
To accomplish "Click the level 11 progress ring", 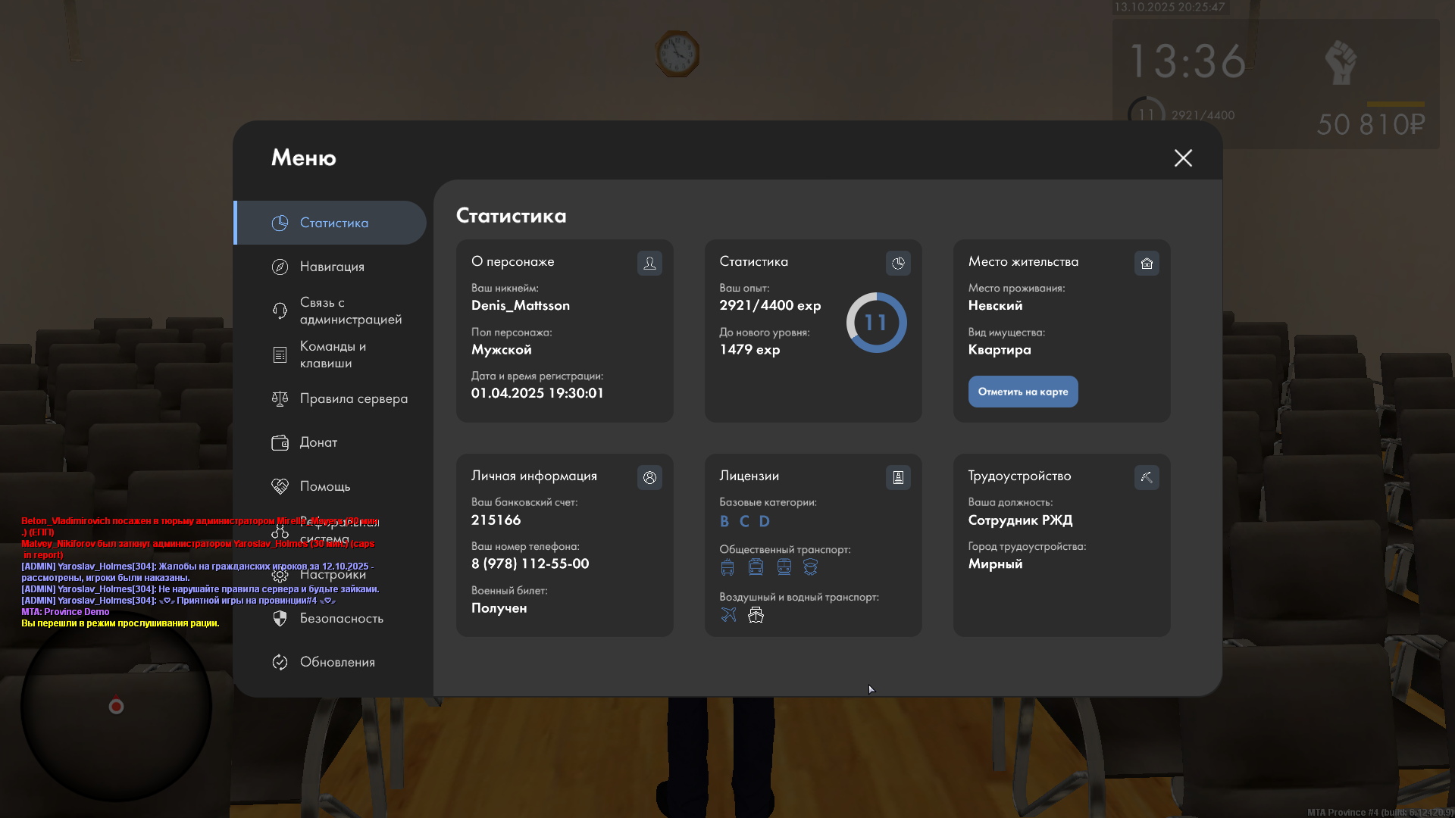I will [x=876, y=323].
